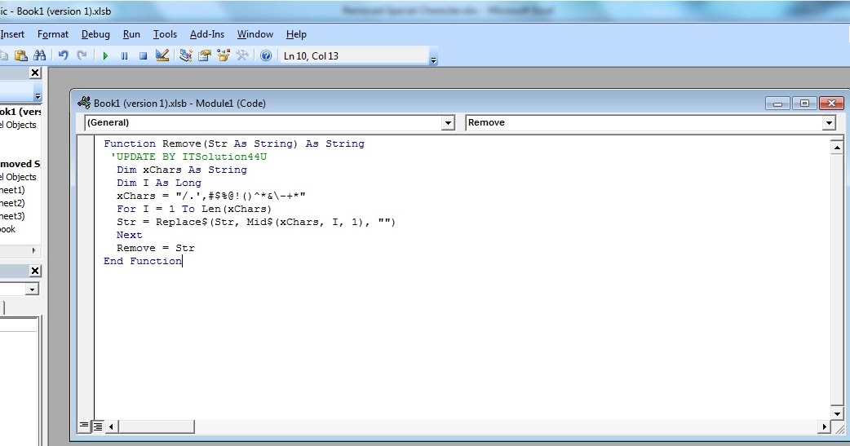Click the 'Next' code line

point(130,235)
